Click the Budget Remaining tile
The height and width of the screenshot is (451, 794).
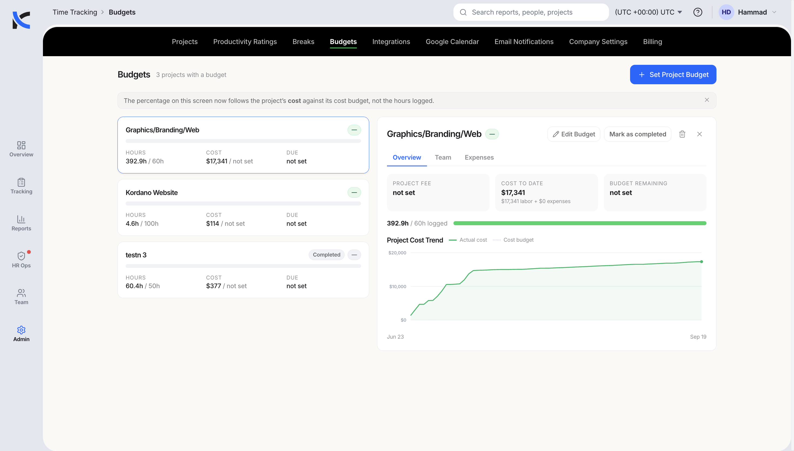click(x=655, y=192)
